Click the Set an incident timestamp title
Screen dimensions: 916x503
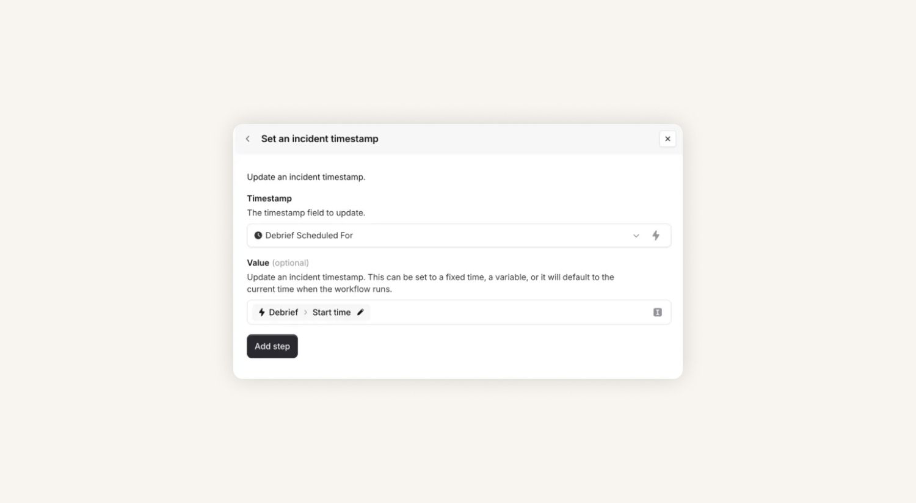tap(319, 139)
